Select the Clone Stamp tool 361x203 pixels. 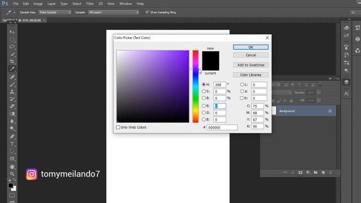point(12,91)
